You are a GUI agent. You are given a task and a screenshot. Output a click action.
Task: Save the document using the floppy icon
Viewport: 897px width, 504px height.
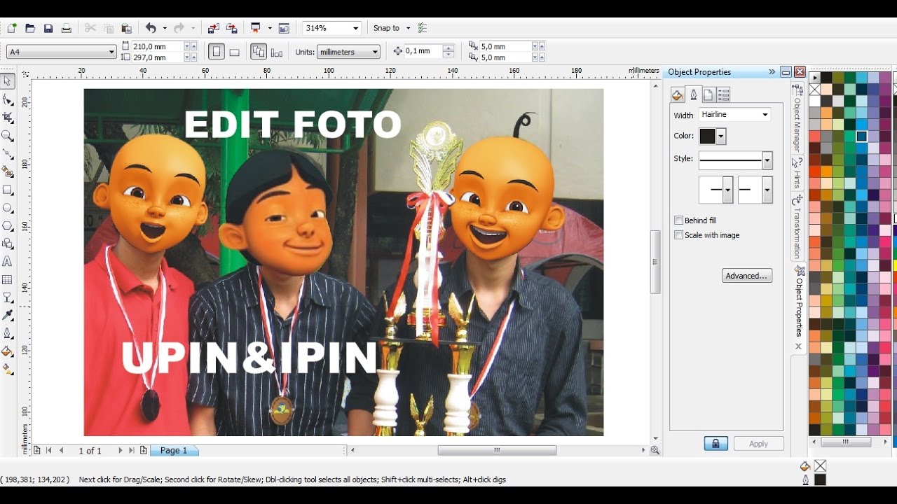[x=48, y=28]
